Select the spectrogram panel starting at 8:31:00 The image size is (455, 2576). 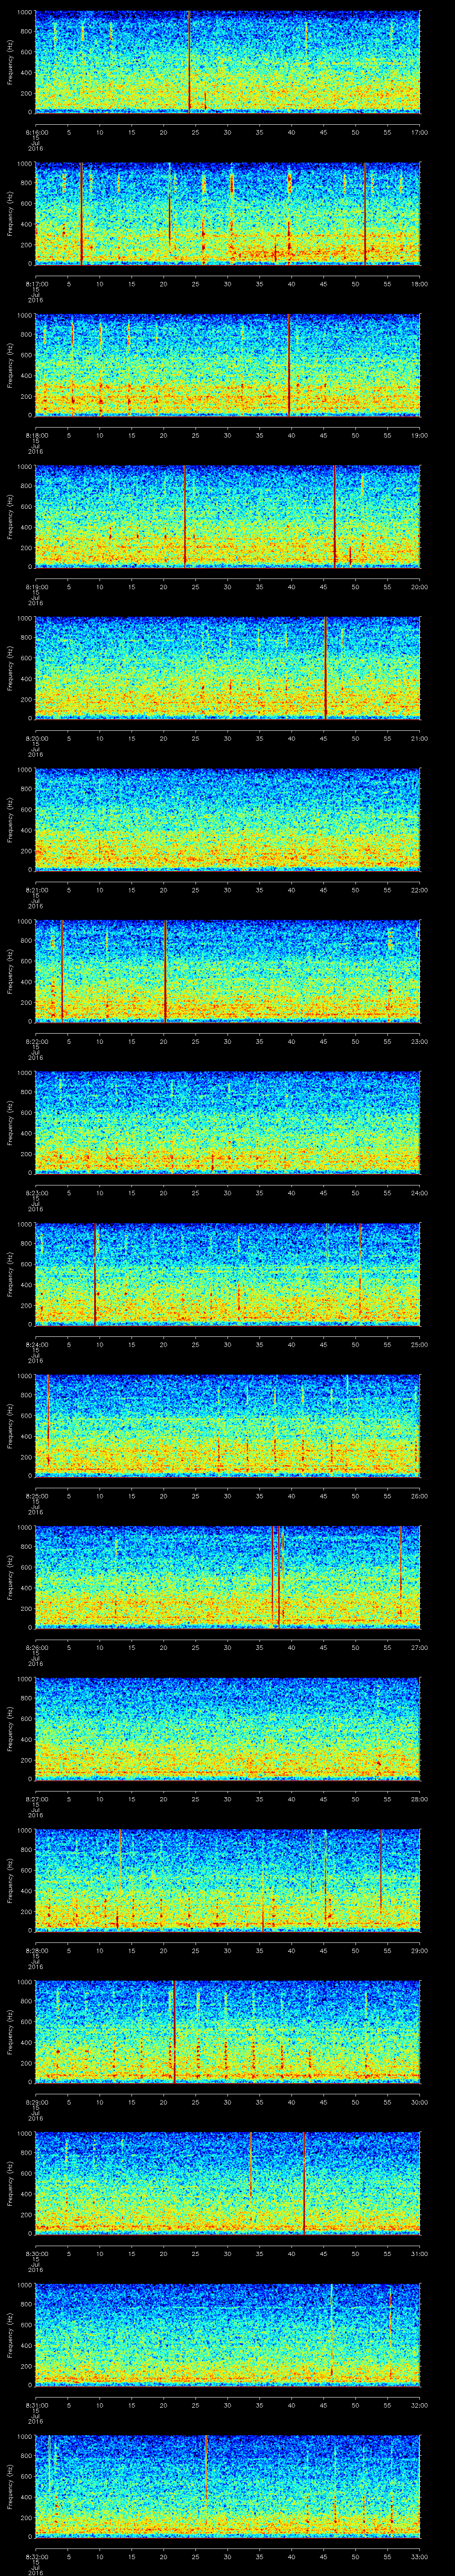228,2336
